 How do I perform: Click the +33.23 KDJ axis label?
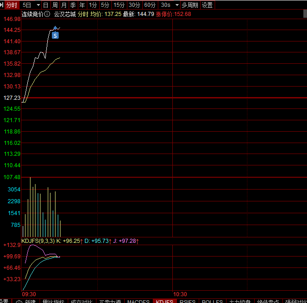tap(12, 279)
